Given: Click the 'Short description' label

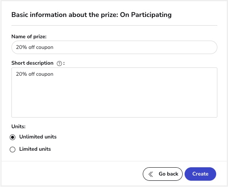Looking at the screenshot, I should (32, 63).
